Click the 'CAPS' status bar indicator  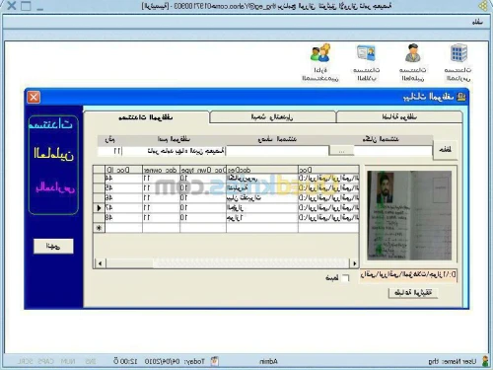pos(45,361)
